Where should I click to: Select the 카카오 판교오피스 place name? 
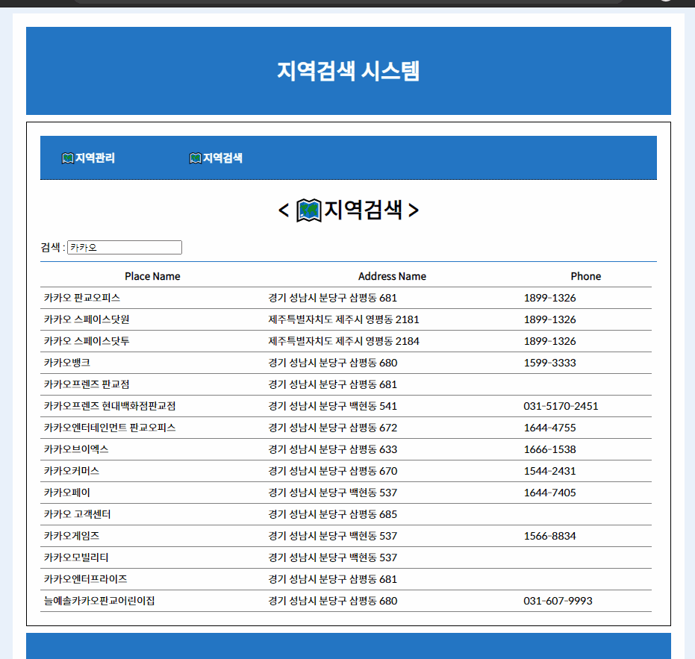tap(82, 298)
